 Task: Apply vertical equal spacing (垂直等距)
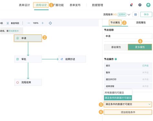click(x=13, y=23)
